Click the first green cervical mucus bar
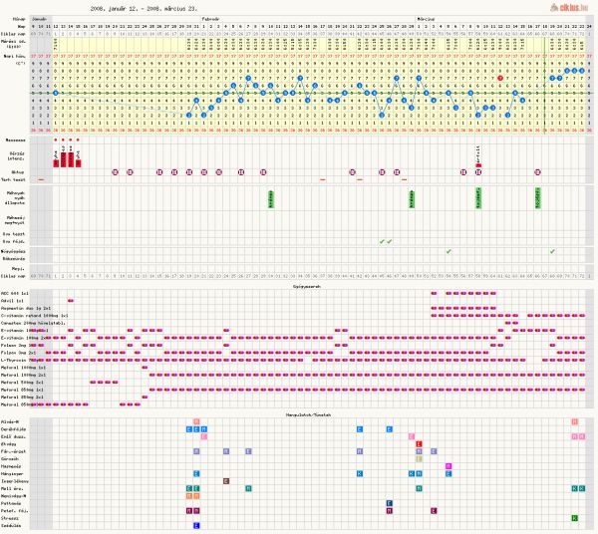The height and width of the screenshot is (534, 598). tap(271, 198)
